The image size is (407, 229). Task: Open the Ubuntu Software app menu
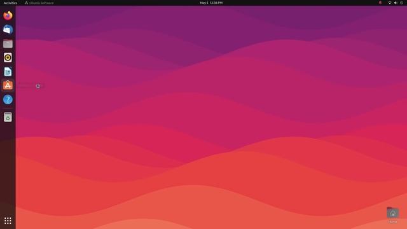[x=39, y=3]
